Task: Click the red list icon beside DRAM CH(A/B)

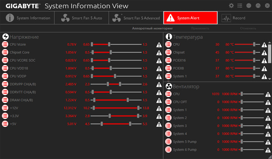Action: 5,100
